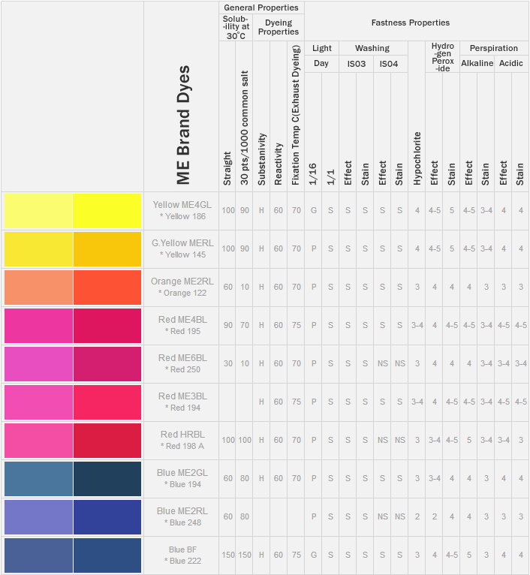Click the 'Acidic' sub-header

tap(511, 63)
